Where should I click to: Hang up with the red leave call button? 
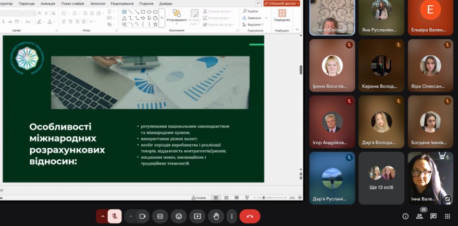[x=250, y=216]
